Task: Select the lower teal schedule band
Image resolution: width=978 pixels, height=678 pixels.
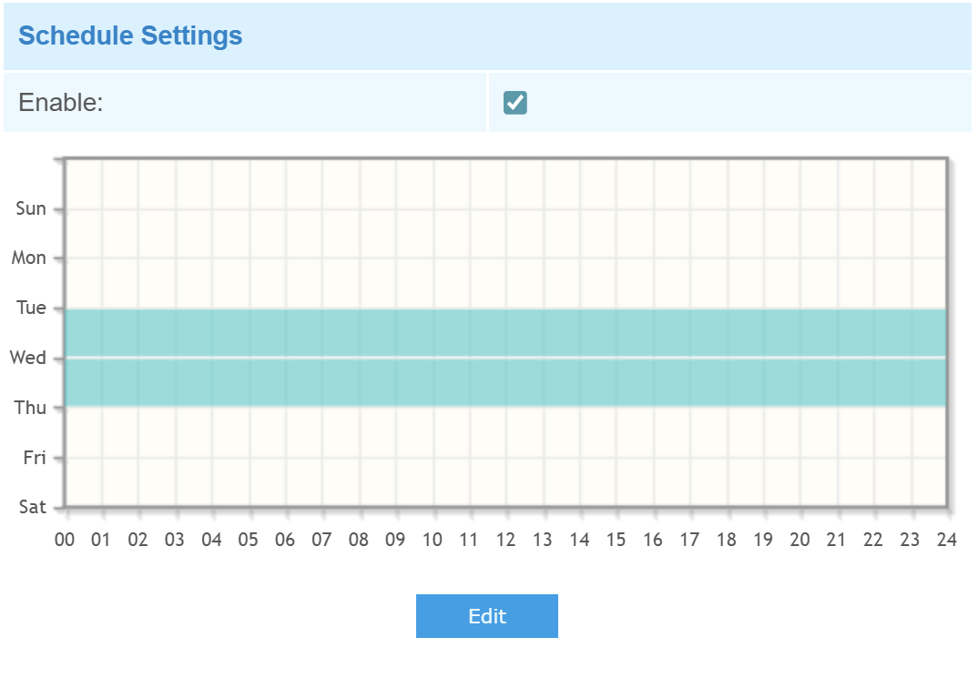Action: coord(505,382)
